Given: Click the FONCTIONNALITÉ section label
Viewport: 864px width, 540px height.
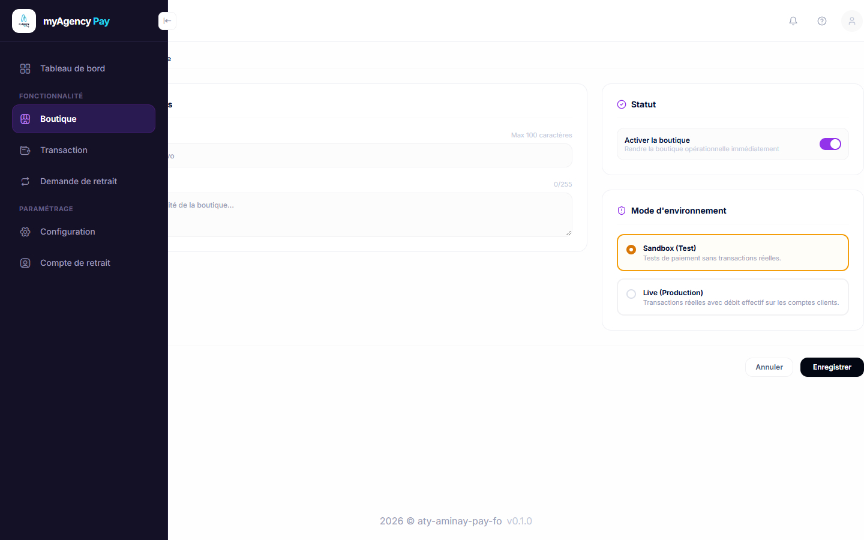Looking at the screenshot, I should coord(51,96).
